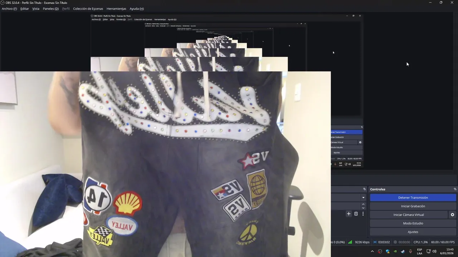
Task: Decrease transition duration with down arrow
Action: click(x=364, y=208)
